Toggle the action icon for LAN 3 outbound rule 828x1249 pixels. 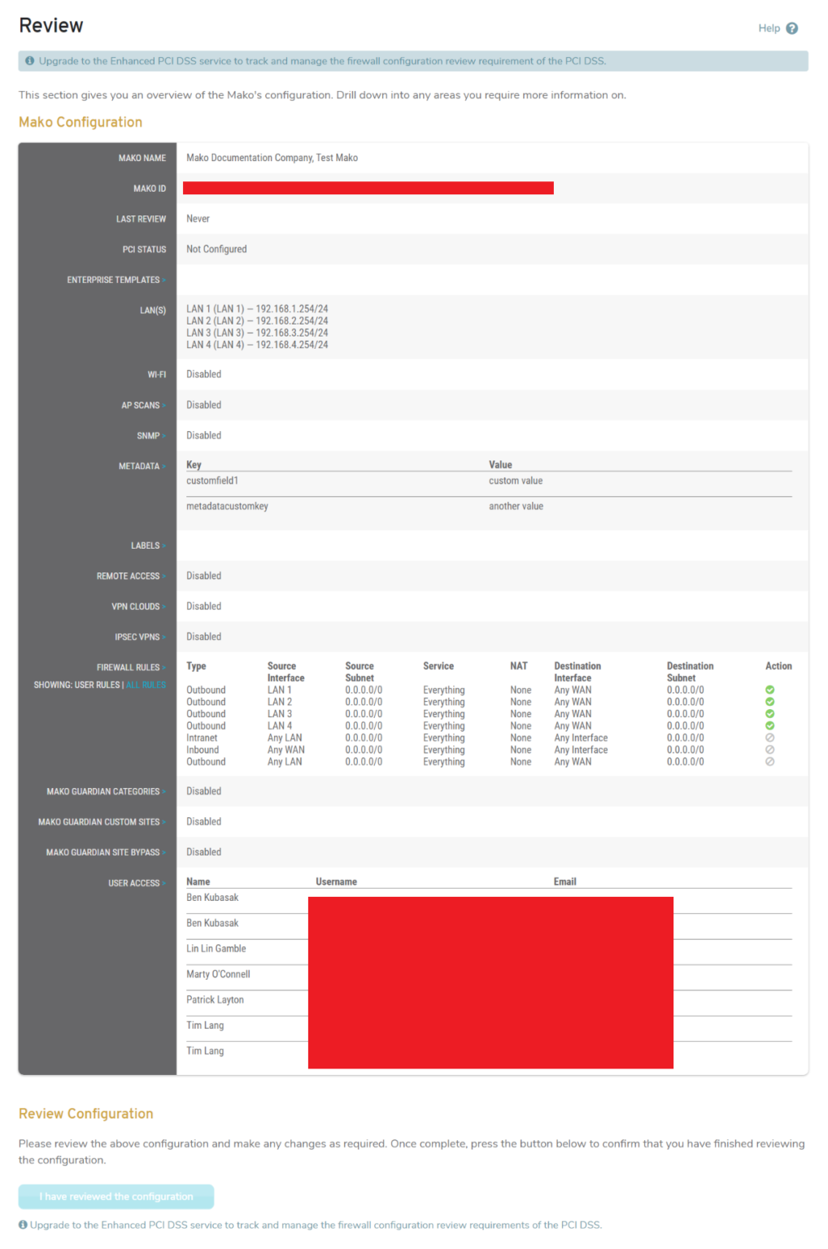(x=770, y=713)
